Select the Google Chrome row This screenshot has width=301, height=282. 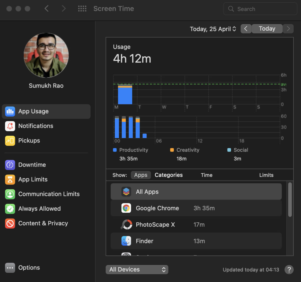[x=196, y=208]
